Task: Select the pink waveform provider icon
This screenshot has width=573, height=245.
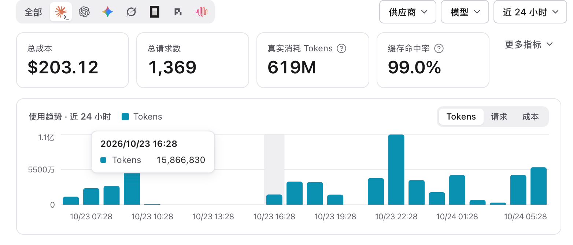Action: tap(202, 12)
